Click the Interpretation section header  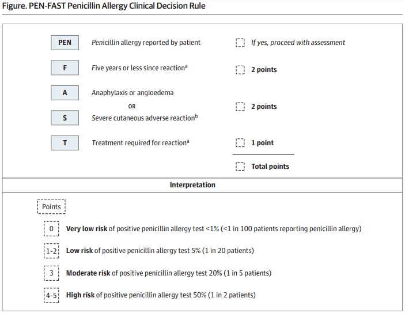pyautogui.click(x=192, y=185)
